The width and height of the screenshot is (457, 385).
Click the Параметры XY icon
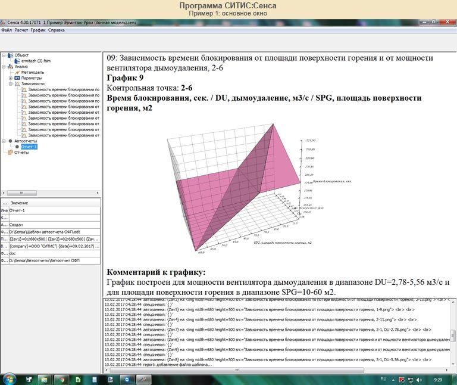pos(17,78)
